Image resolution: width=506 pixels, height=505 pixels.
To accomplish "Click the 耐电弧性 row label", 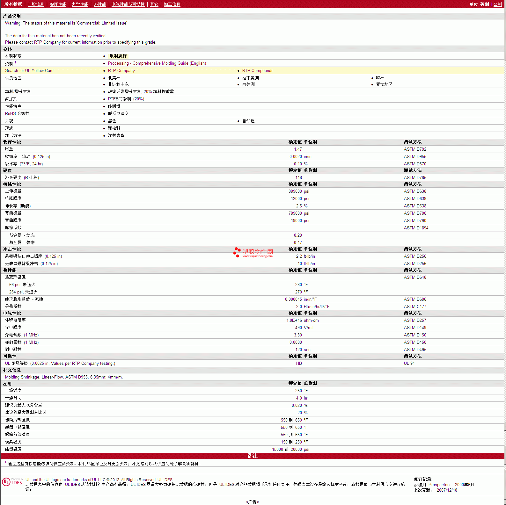I will point(13,349).
